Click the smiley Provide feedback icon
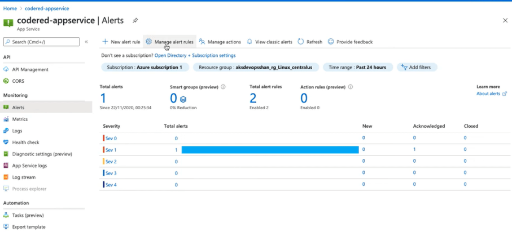512x232 pixels. coord(331,42)
